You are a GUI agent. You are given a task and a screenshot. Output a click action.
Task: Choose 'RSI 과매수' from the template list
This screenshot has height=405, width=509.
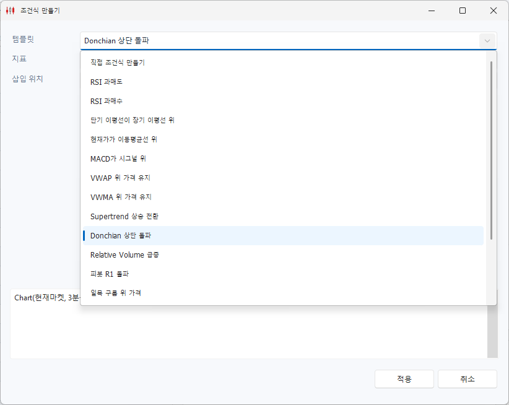coord(283,102)
